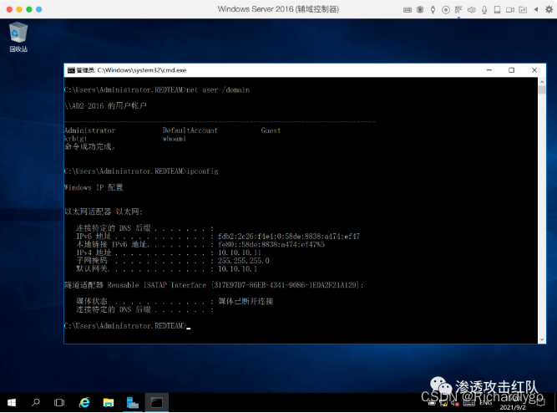557x413 pixels.
Task: Click the IPv6 address starting with fdb2
Action: 289,237
